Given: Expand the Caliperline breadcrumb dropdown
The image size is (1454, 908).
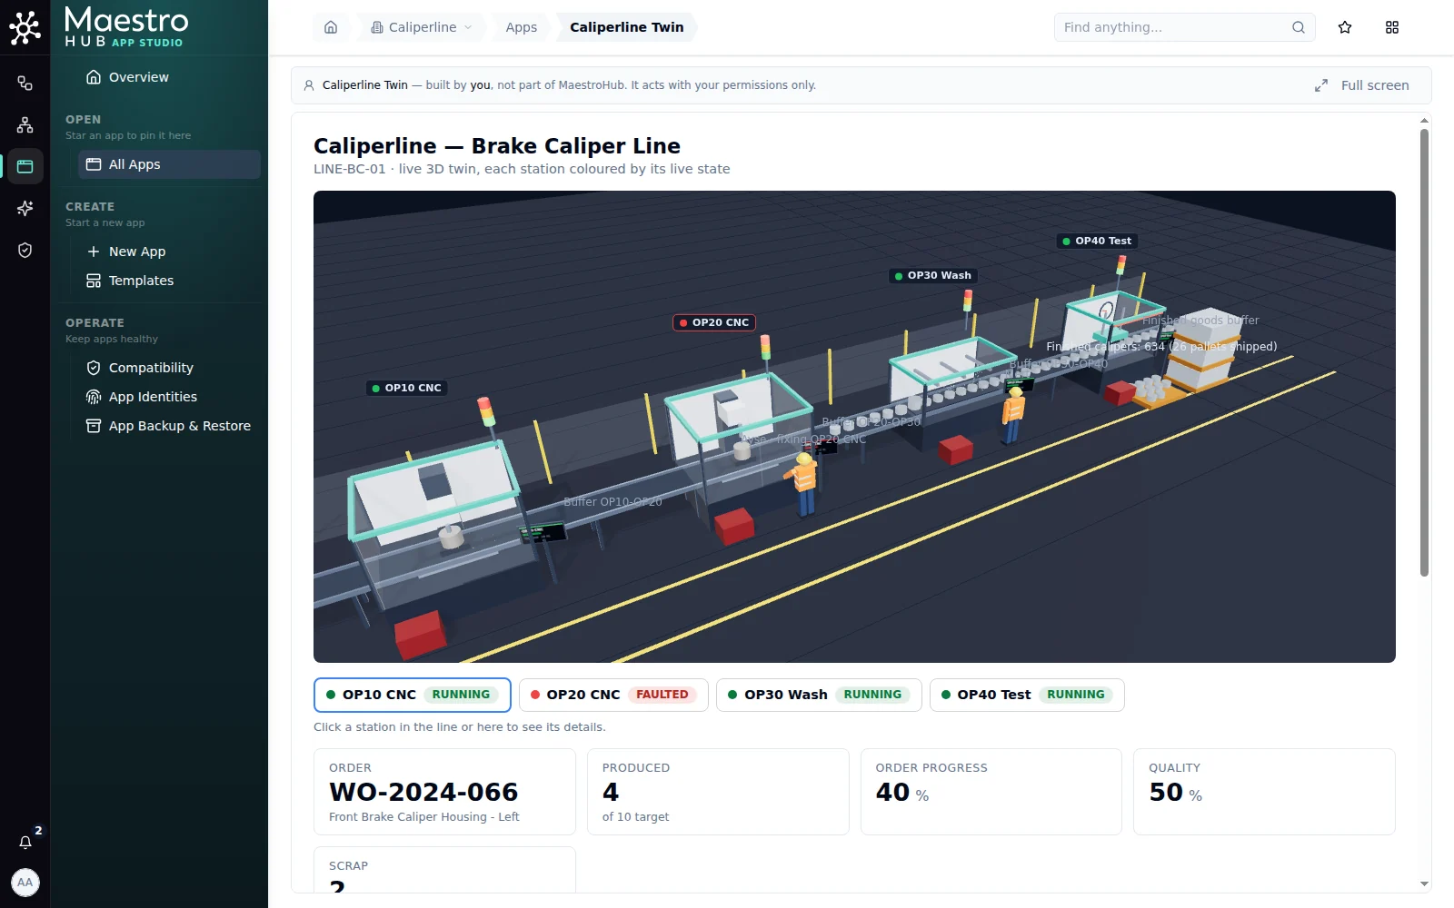Looking at the screenshot, I should pyautogui.click(x=423, y=27).
